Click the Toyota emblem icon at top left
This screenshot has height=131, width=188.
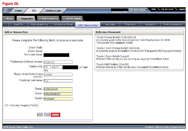coord(6,11)
